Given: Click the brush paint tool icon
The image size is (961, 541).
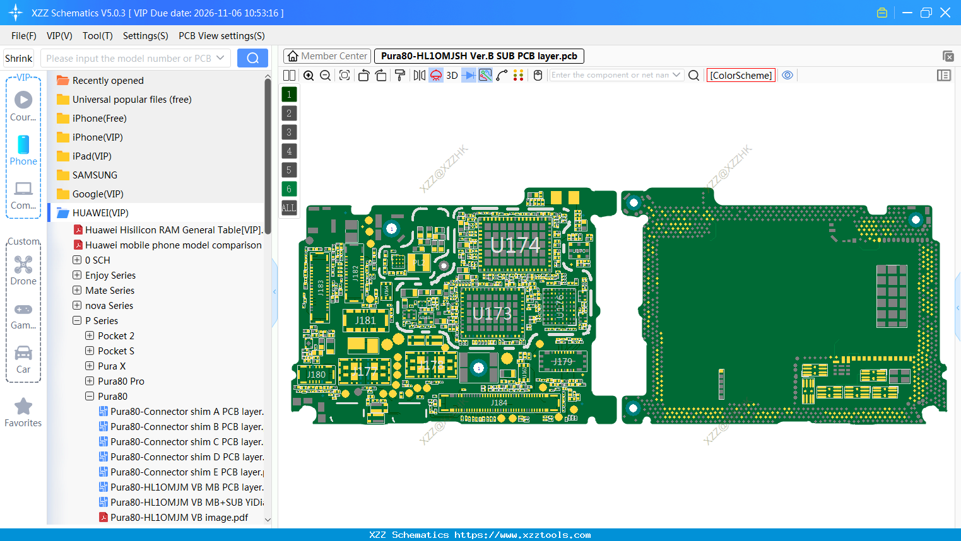Looking at the screenshot, I should 401,75.
